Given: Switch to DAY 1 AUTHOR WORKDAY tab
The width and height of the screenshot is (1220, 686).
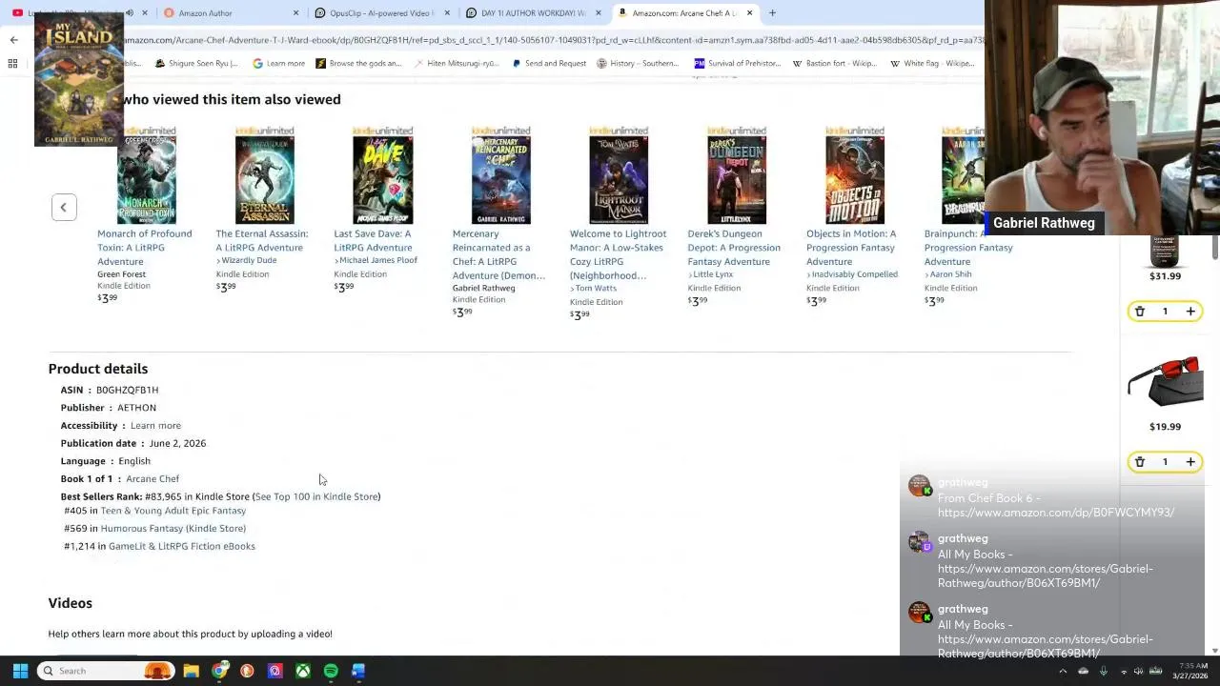Looking at the screenshot, I should click(534, 13).
